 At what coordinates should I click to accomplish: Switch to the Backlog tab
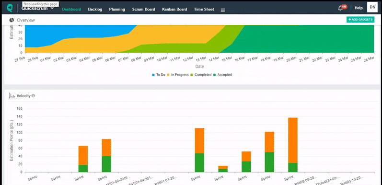[x=95, y=9]
